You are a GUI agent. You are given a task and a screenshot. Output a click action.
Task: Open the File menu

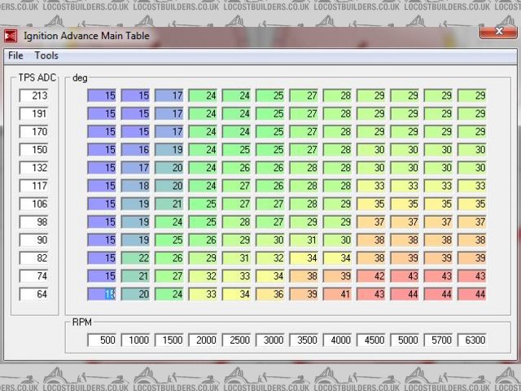(15, 55)
